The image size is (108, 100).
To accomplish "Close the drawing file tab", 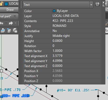I will (15, 16).
